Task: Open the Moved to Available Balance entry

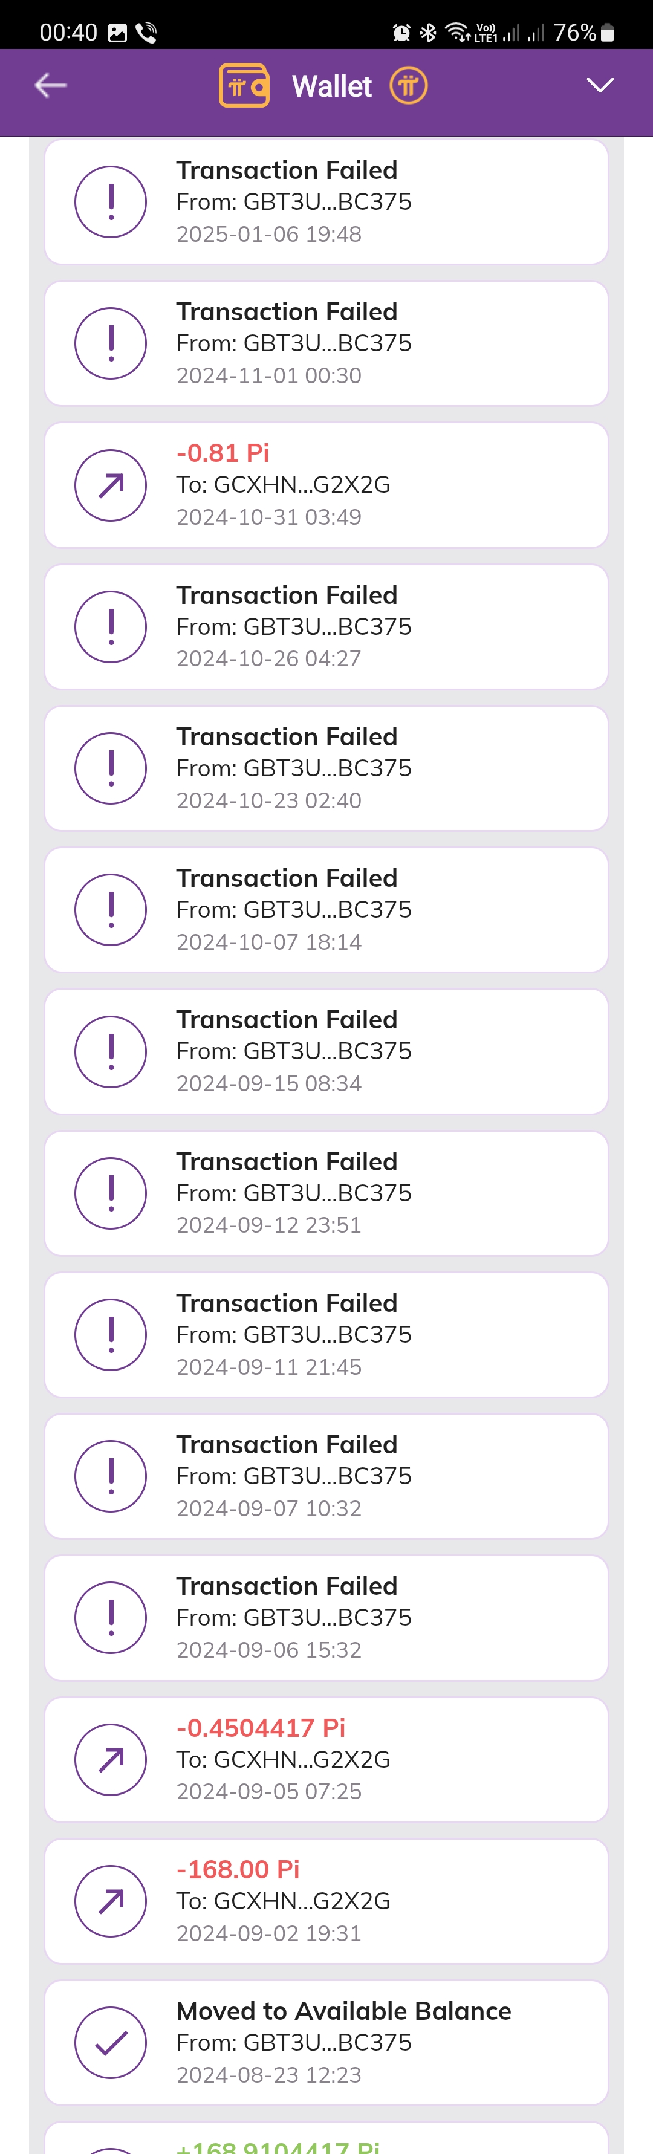Action: tap(326, 2042)
